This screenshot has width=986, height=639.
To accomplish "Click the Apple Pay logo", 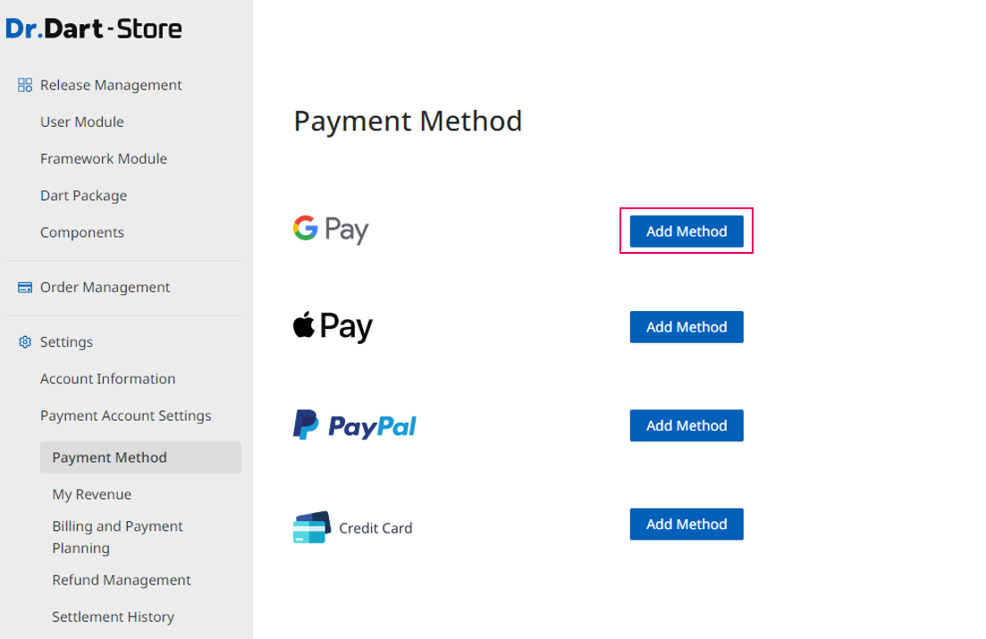I will pos(333,326).
